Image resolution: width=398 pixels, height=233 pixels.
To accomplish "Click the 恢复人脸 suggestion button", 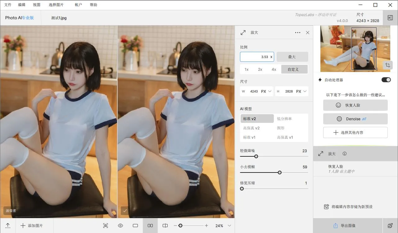I will (x=355, y=105).
